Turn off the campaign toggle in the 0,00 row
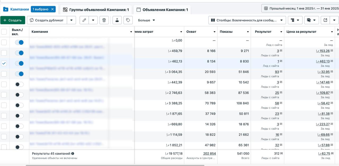The width and height of the screenshot is (339, 166). point(19,42)
